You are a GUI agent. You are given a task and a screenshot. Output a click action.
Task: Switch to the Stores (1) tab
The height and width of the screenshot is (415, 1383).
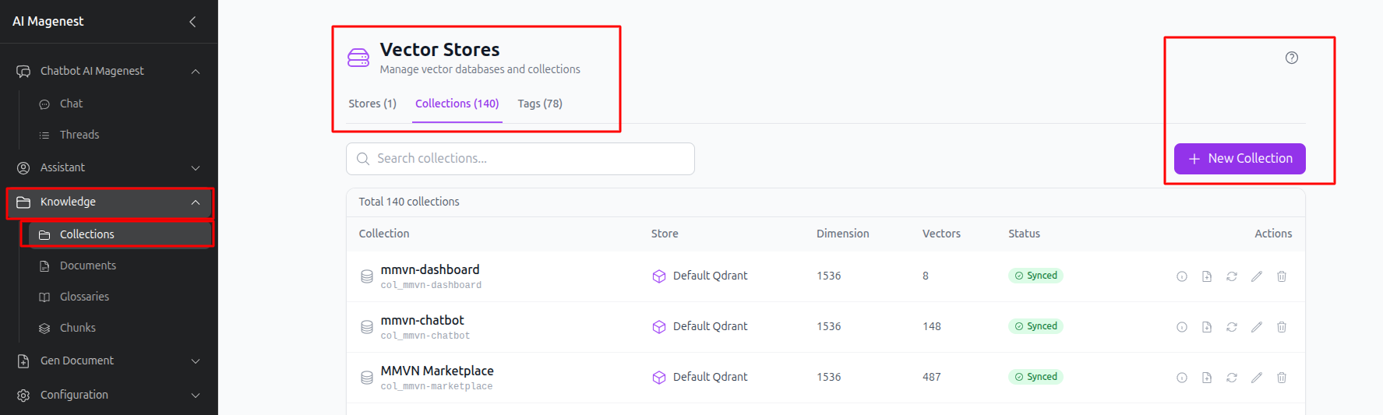[x=372, y=104]
